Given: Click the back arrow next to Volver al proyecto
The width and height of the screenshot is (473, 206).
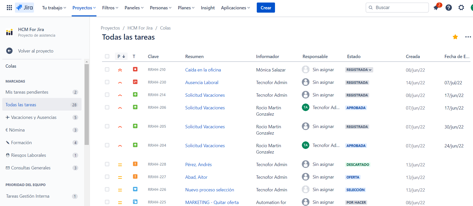Looking at the screenshot, I should (9, 51).
